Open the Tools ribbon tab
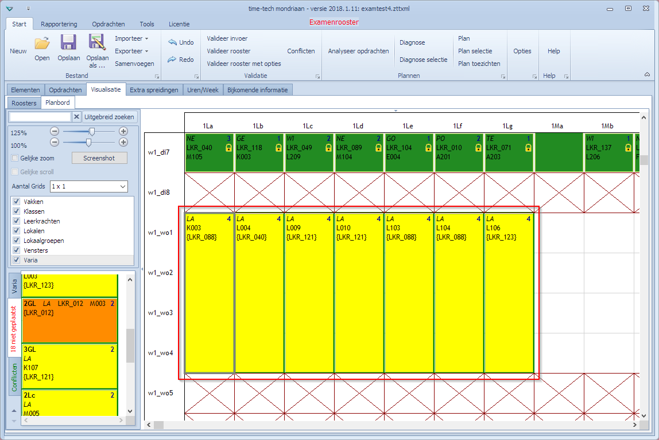 tap(147, 24)
